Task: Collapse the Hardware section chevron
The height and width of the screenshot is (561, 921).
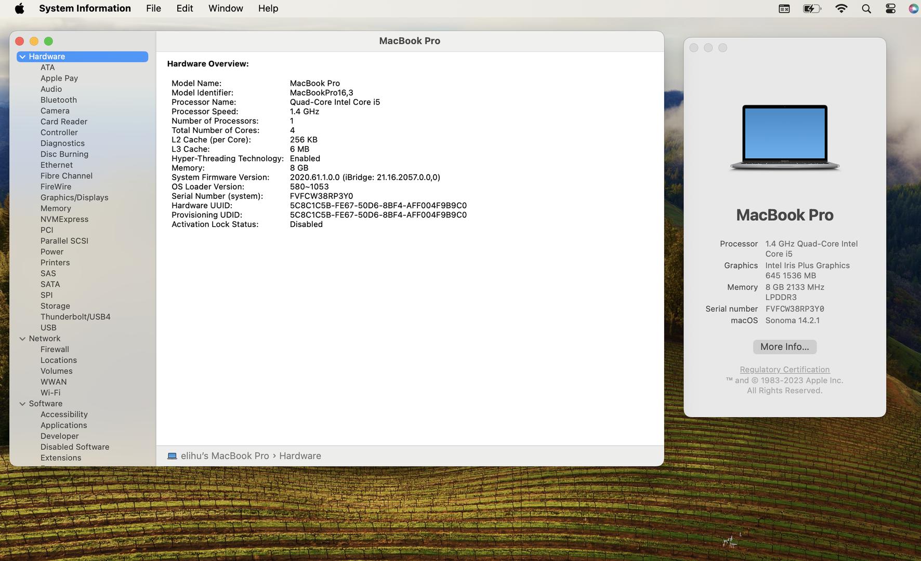Action: click(22, 57)
